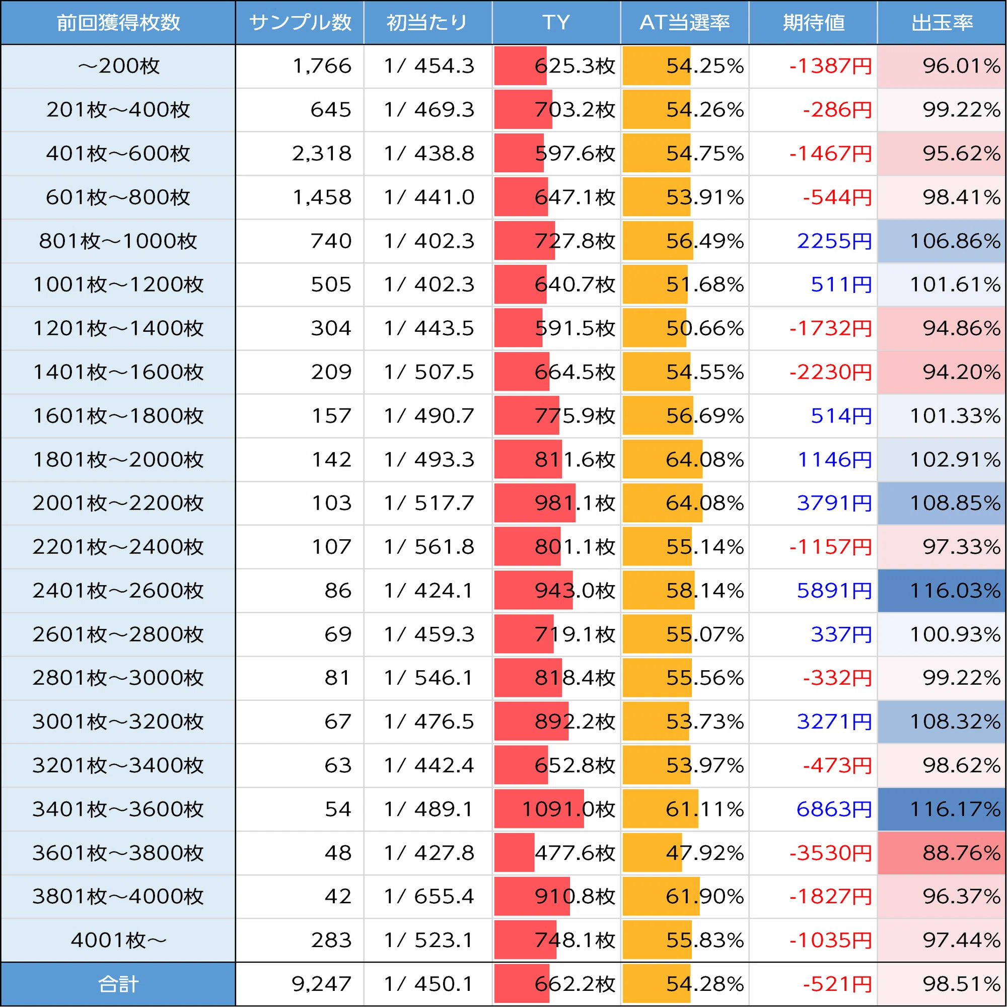Screen dimensions: 1007x1007
Task: Select the 2001枚～2200枚 row label
Action: [x=118, y=503]
